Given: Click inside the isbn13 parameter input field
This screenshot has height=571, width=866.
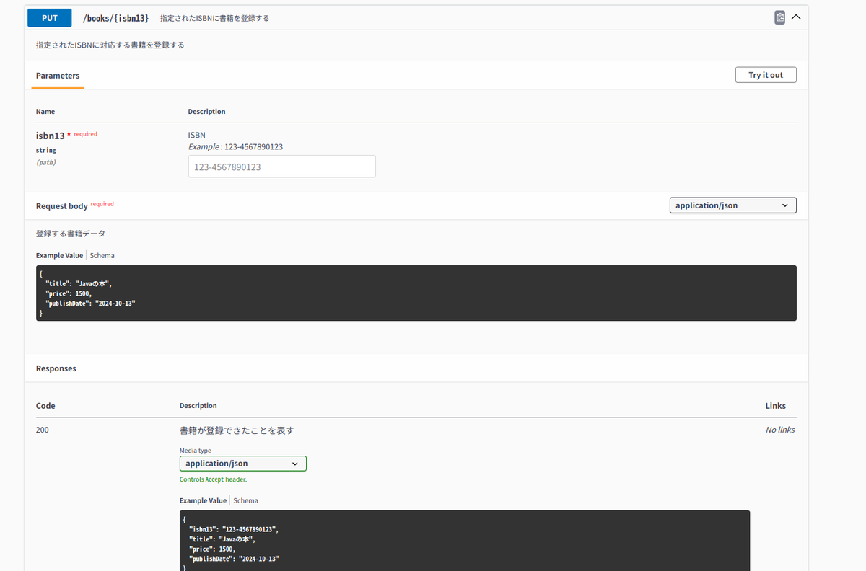Looking at the screenshot, I should pyautogui.click(x=281, y=166).
